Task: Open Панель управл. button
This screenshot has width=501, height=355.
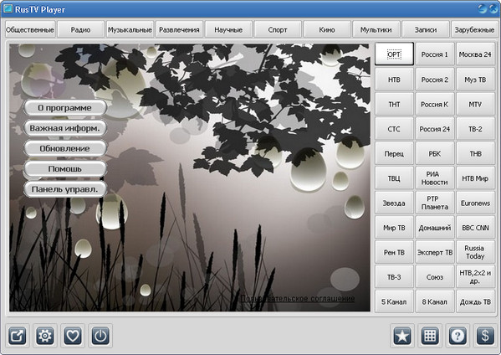Action: click(65, 189)
